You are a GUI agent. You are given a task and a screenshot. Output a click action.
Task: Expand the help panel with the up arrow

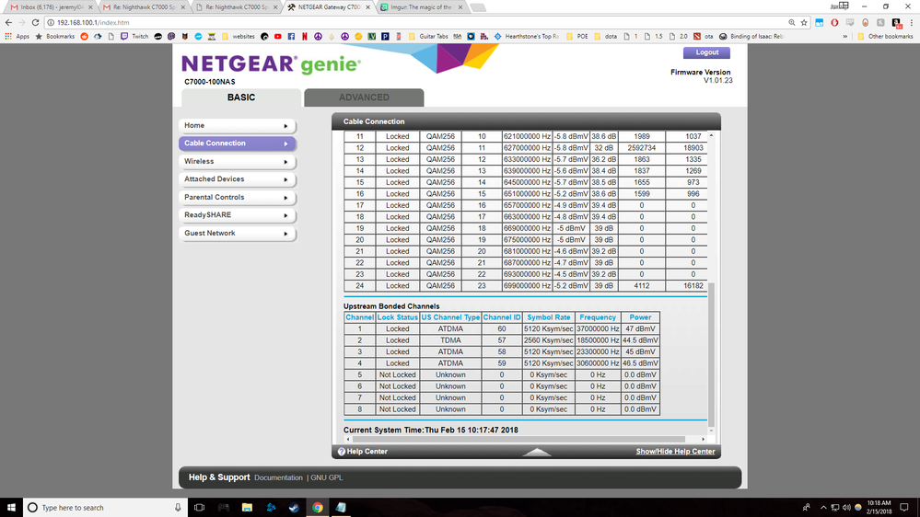click(537, 452)
